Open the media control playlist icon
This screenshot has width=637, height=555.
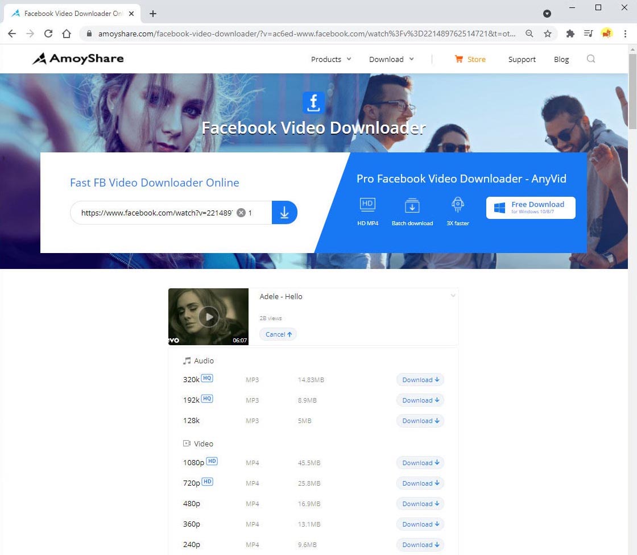pos(588,34)
